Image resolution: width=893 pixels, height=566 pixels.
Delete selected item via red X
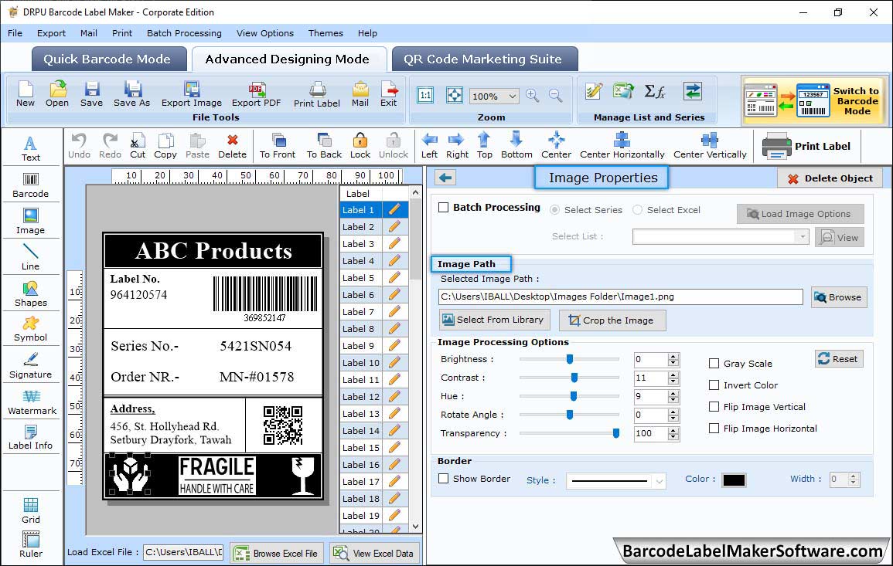[x=233, y=146]
